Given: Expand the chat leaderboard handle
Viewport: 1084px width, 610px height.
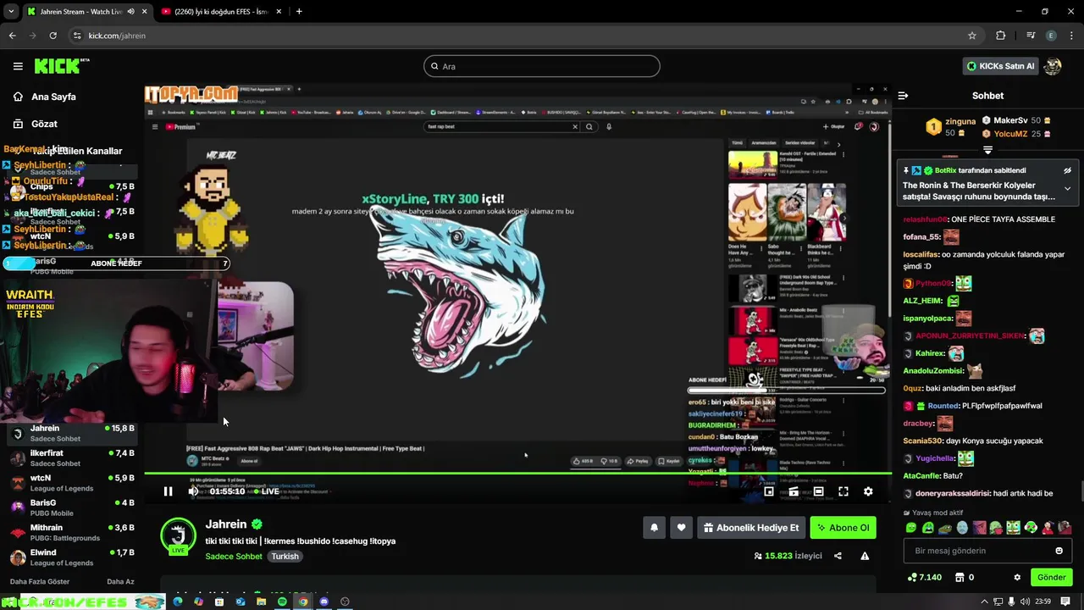Looking at the screenshot, I should [x=987, y=150].
